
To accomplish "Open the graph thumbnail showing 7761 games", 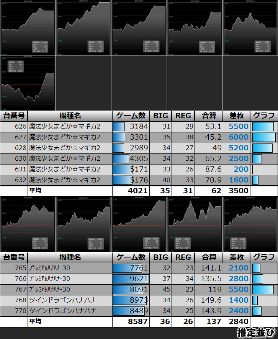I will pyautogui.click(x=28, y=225).
